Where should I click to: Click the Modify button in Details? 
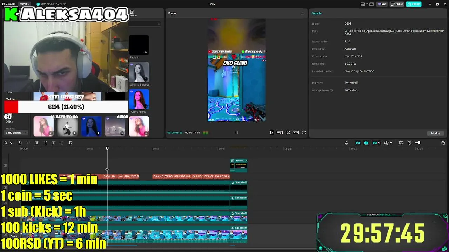point(435,133)
